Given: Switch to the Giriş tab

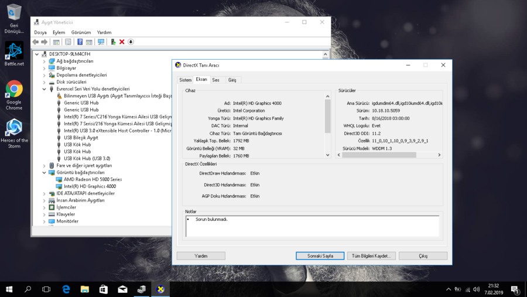Looking at the screenshot, I should (232, 80).
